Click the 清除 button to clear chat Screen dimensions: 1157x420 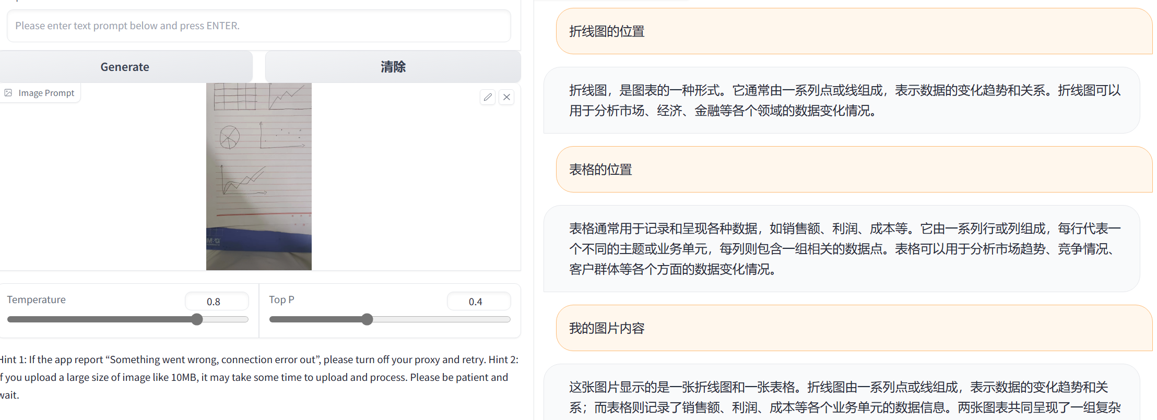[x=393, y=67]
